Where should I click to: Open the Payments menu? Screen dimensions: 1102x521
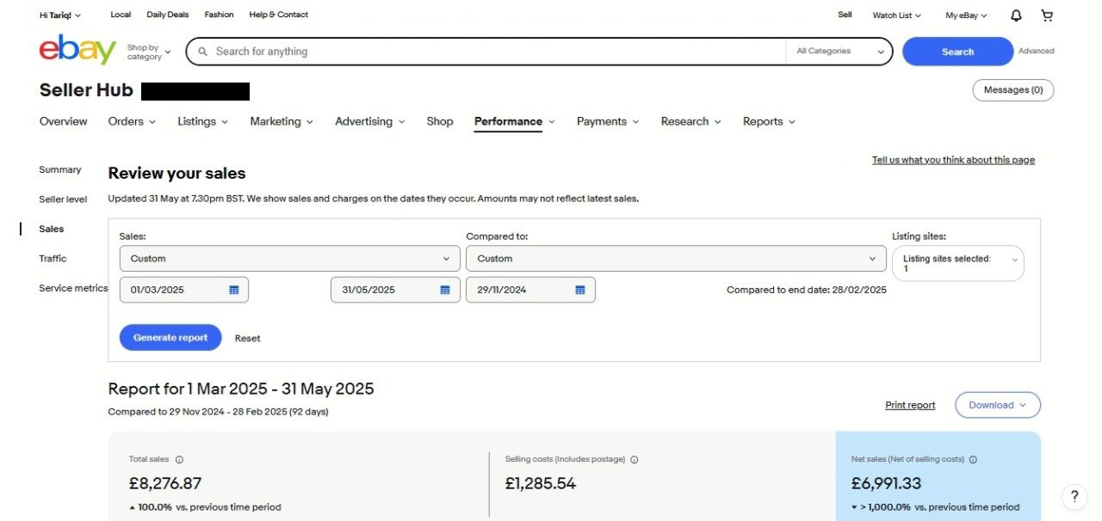pos(608,121)
